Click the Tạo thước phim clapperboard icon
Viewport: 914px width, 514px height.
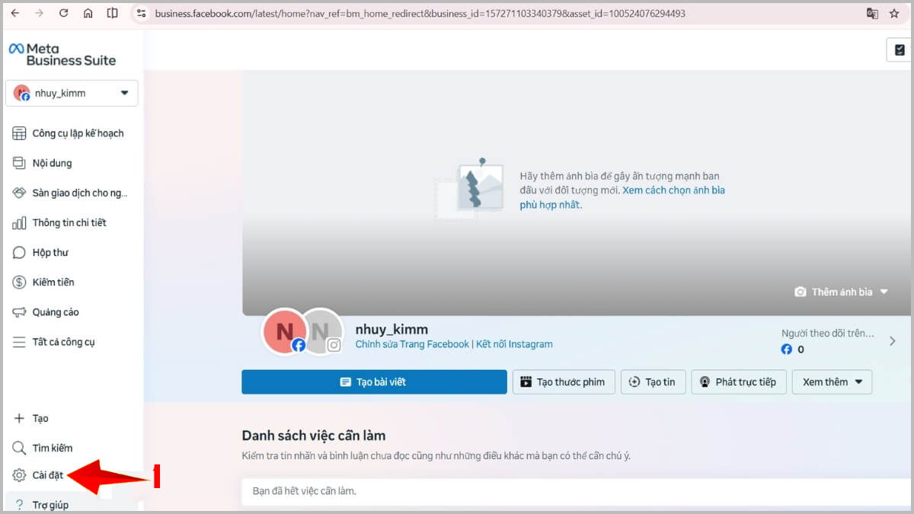coord(527,382)
